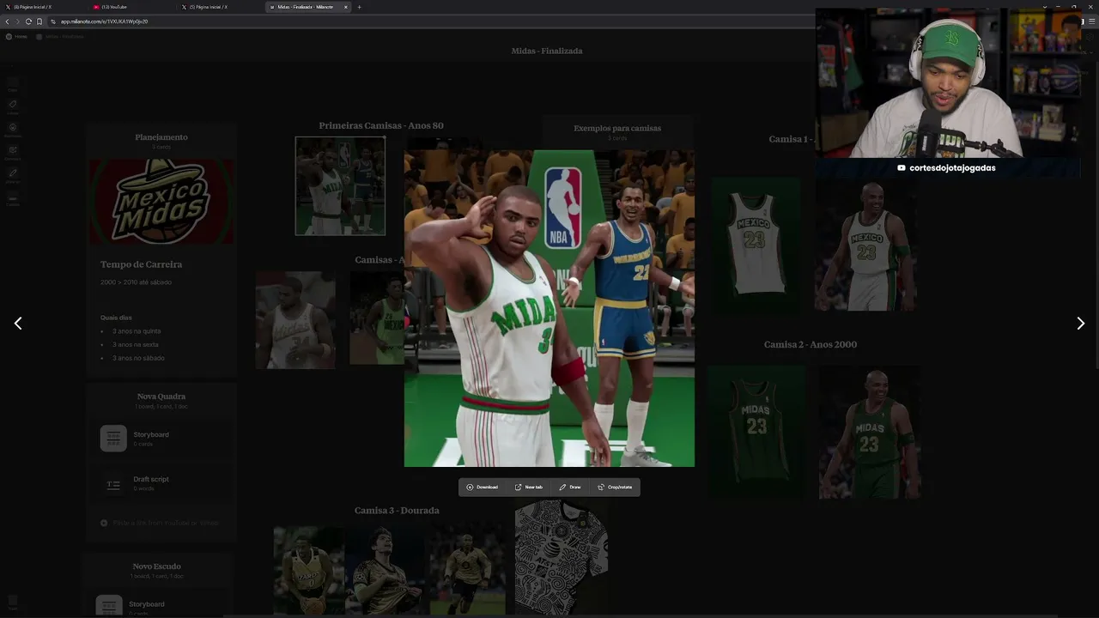Select Crop/rotate on the image toolbar
This screenshot has height=618, width=1099.
point(615,488)
